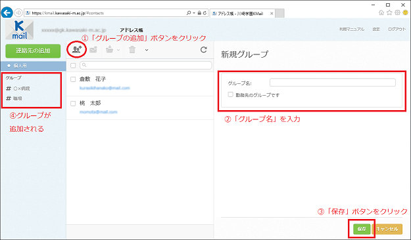Image resolution: width=411 pixels, height=240 pixels.
Task: Click the trash delete contact icon
Action: tap(132, 49)
